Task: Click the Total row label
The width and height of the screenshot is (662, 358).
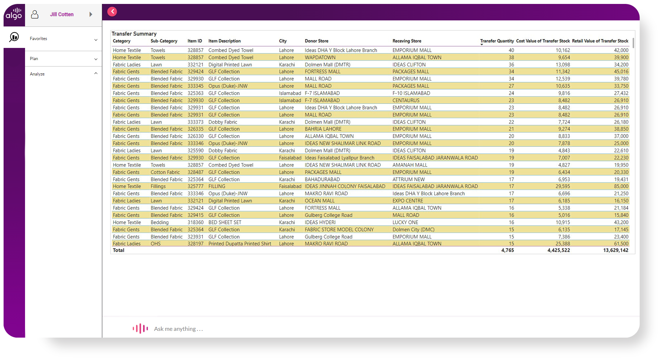Action: click(x=118, y=250)
